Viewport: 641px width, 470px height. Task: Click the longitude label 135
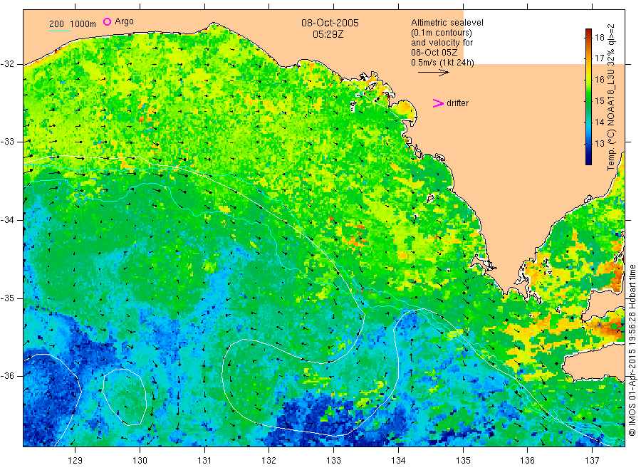(x=463, y=461)
